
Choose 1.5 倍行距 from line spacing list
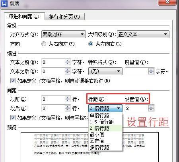105,122
